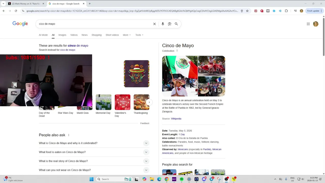
Task: Open Spotify from the taskbar
Action: click(182, 179)
